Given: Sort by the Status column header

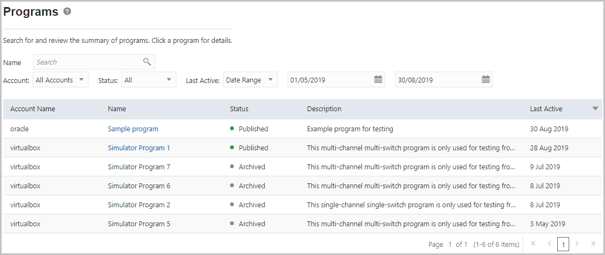Looking at the screenshot, I should 239,109.
